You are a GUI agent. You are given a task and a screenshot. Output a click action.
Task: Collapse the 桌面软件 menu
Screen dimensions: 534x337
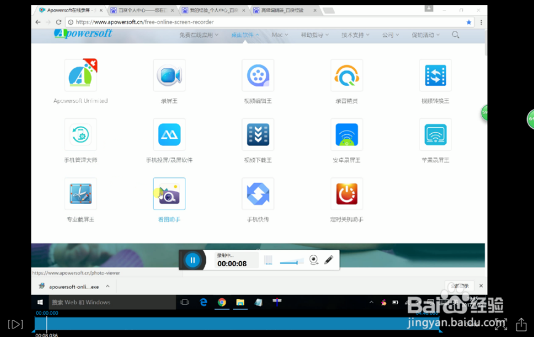point(245,35)
